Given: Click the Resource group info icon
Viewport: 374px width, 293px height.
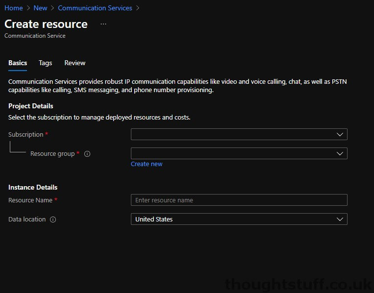Looking at the screenshot, I should 87,154.
